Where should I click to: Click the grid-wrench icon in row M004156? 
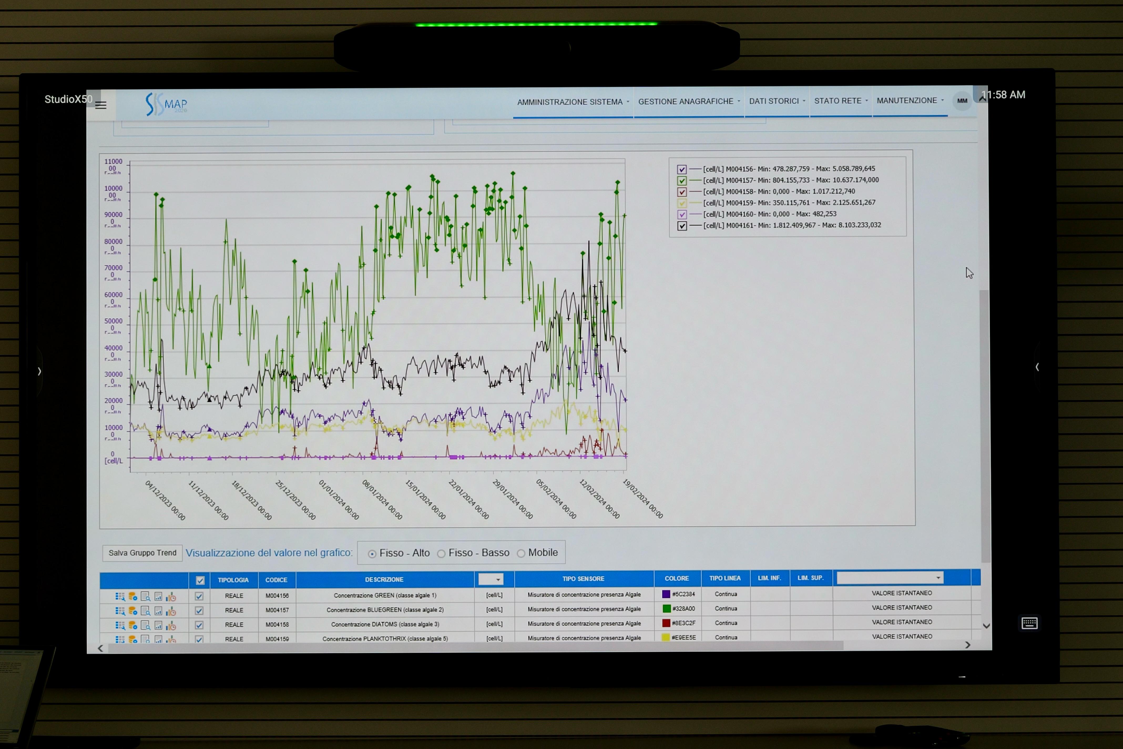120,596
